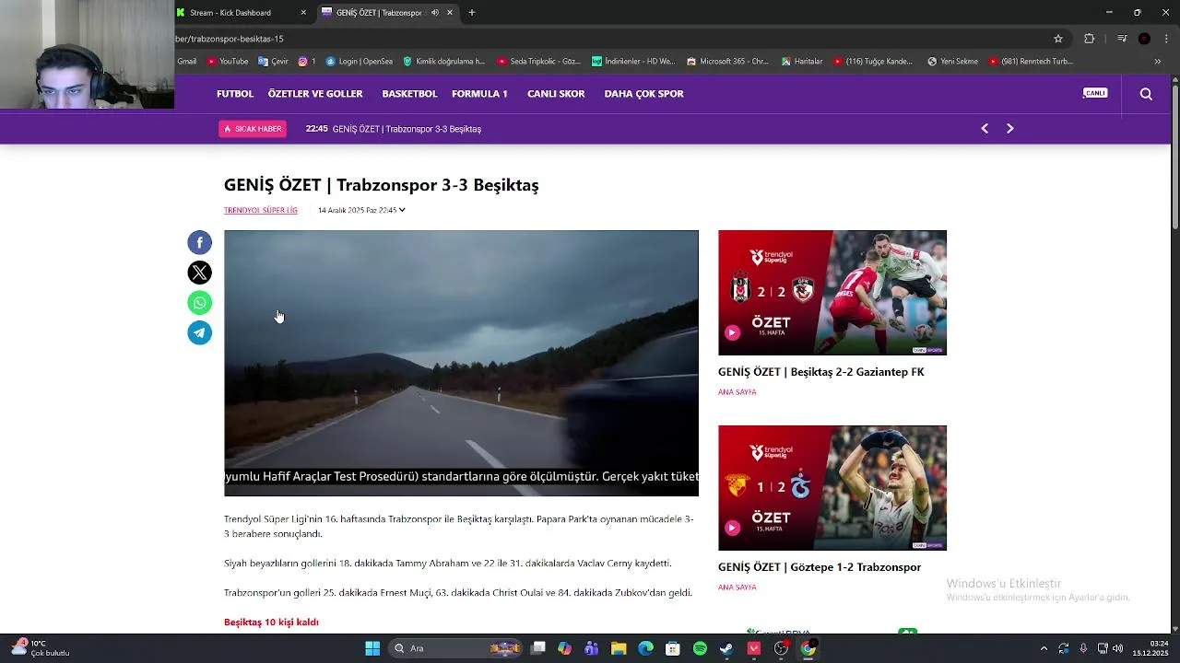Show next breaking news headline
Screen dimensions: 1180x663
click(x=1009, y=129)
